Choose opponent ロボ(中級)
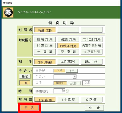122x113 pixels. point(45,62)
